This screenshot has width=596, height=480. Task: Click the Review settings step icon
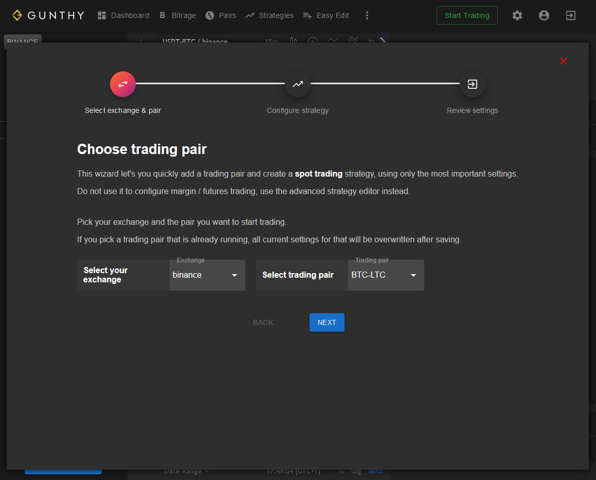[x=472, y=84]
